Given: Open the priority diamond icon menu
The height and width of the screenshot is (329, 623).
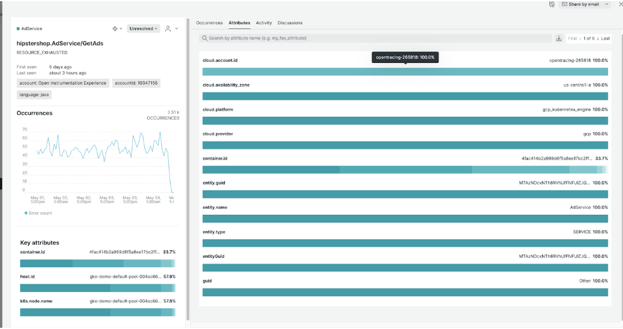Looking at the screenshot, I should point(116,28).
